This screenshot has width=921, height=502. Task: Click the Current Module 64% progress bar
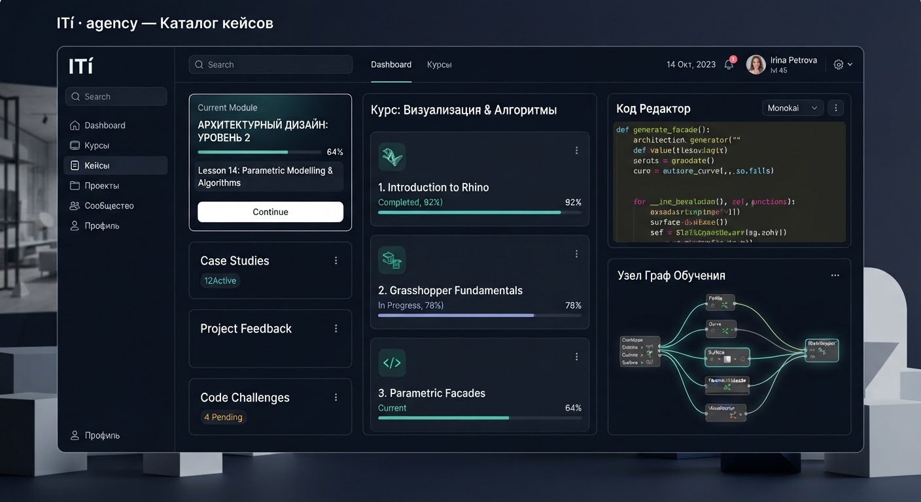click(x=260, y=152)
